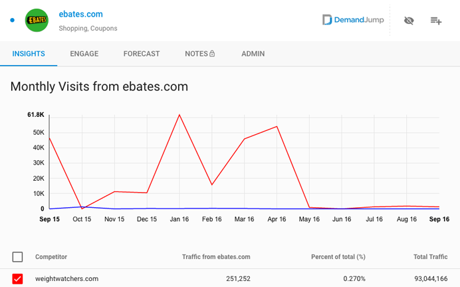This screenshot has height=287, width=460.
Task: Click the 0.270% percent value
Action: pos(354,278)
